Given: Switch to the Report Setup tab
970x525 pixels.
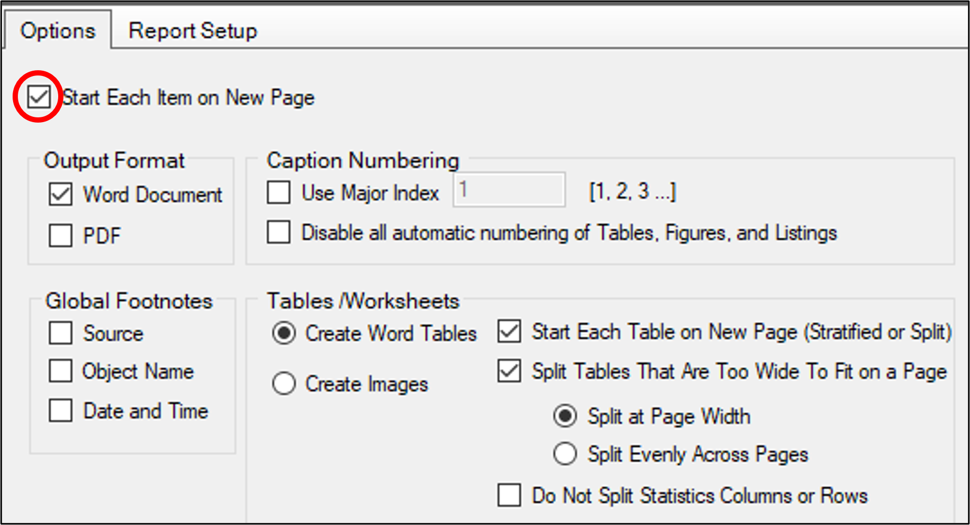Looking at the screenshot, I should pyautogui.click(x=192, y=31).
